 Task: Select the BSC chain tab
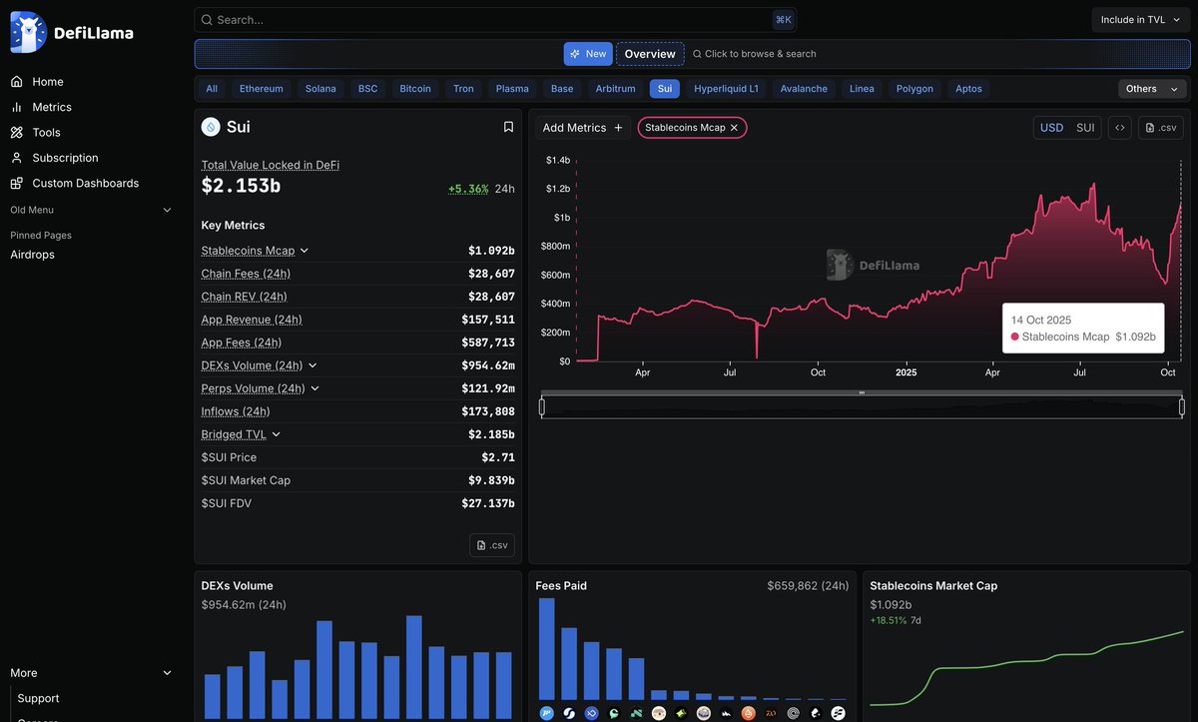pyautogui.click(x=368, y=89)
